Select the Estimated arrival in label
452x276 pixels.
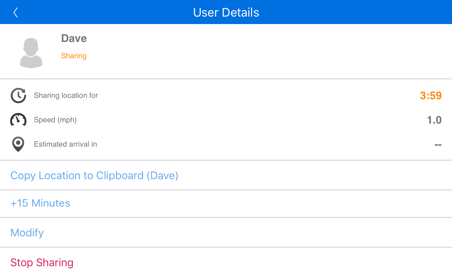[x=65, y=144]
